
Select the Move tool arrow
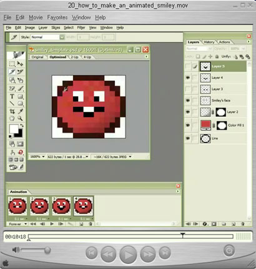pyautogui.click(x=20, y=64)
